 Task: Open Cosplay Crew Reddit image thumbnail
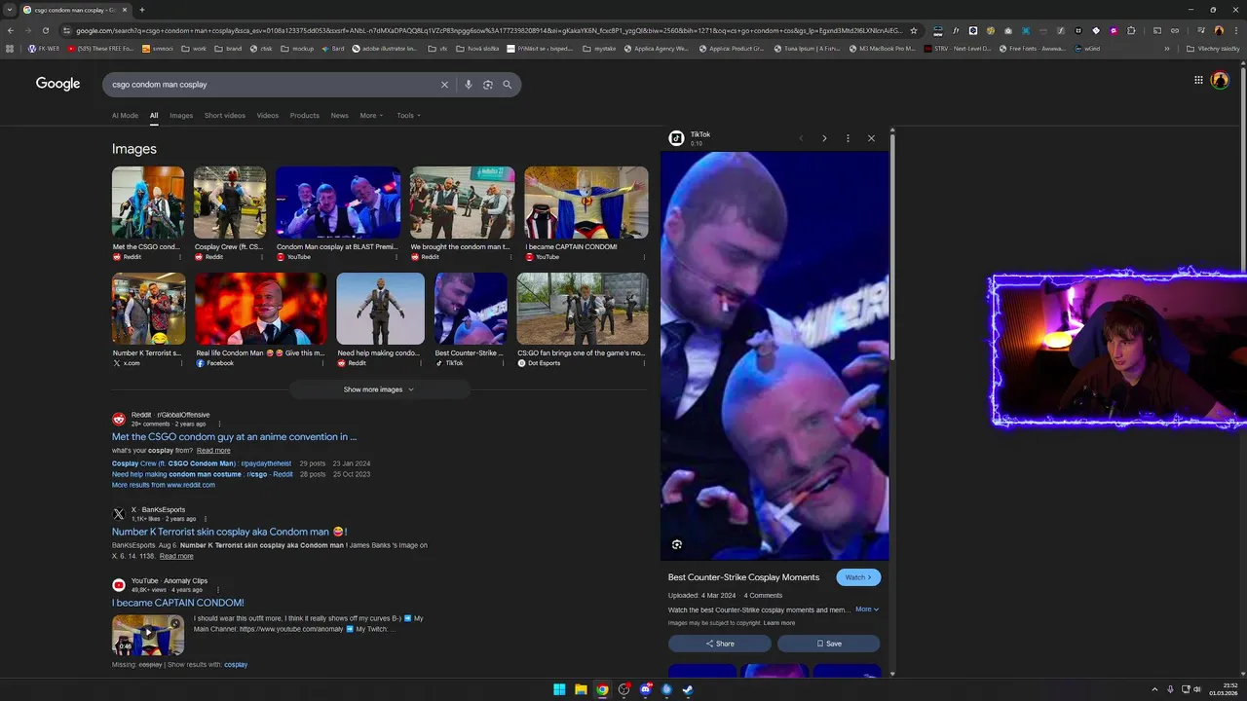[230, 203]
